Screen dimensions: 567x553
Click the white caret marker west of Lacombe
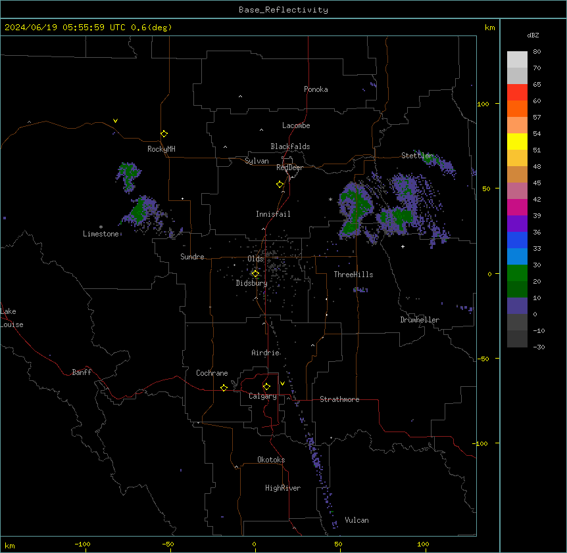point(261,130)
